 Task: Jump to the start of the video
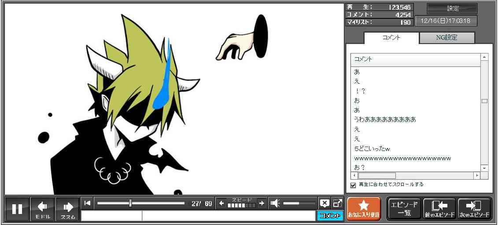88,203
